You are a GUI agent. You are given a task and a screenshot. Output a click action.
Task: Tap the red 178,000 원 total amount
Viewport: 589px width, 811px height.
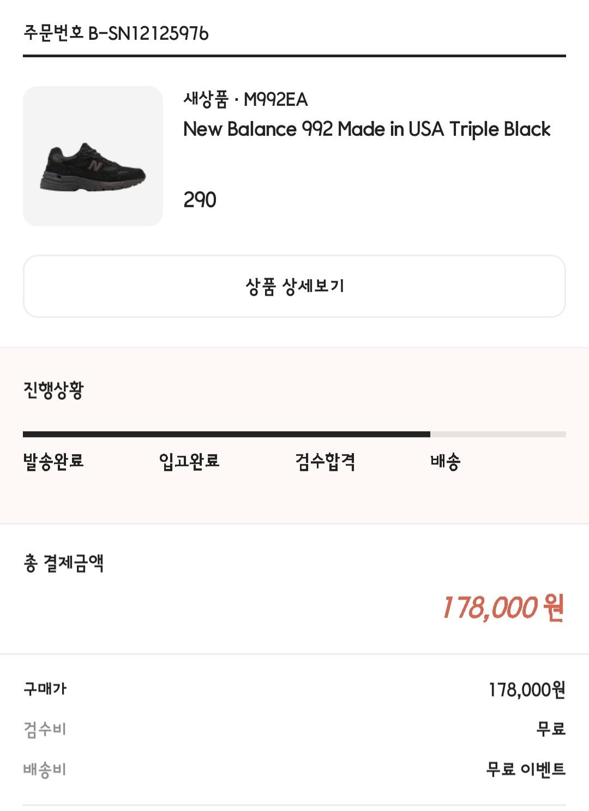[x=502, y=608]
